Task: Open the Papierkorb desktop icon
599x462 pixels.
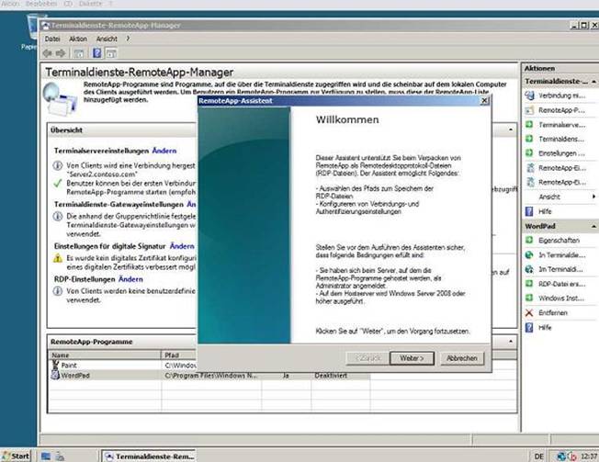Action: click(x=32, y=32)
